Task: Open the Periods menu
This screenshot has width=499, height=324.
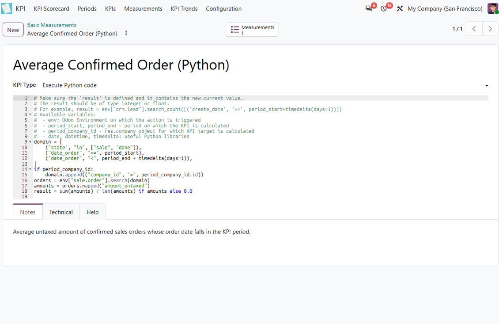Action: [x=87, y=8]
